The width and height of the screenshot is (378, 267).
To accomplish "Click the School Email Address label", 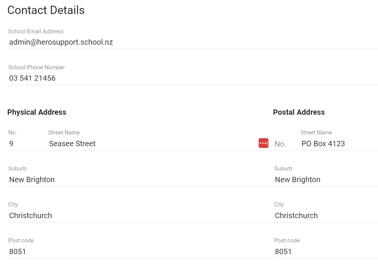I will click(36, 31).
